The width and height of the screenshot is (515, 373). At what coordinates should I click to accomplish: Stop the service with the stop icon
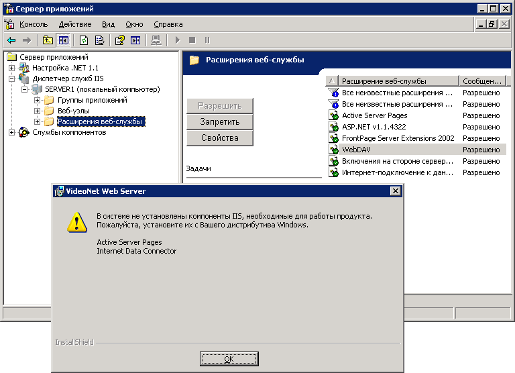coord(192,40)
